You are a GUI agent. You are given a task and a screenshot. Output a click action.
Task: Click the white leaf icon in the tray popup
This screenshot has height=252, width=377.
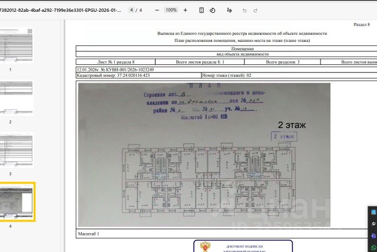click(373, 224)
